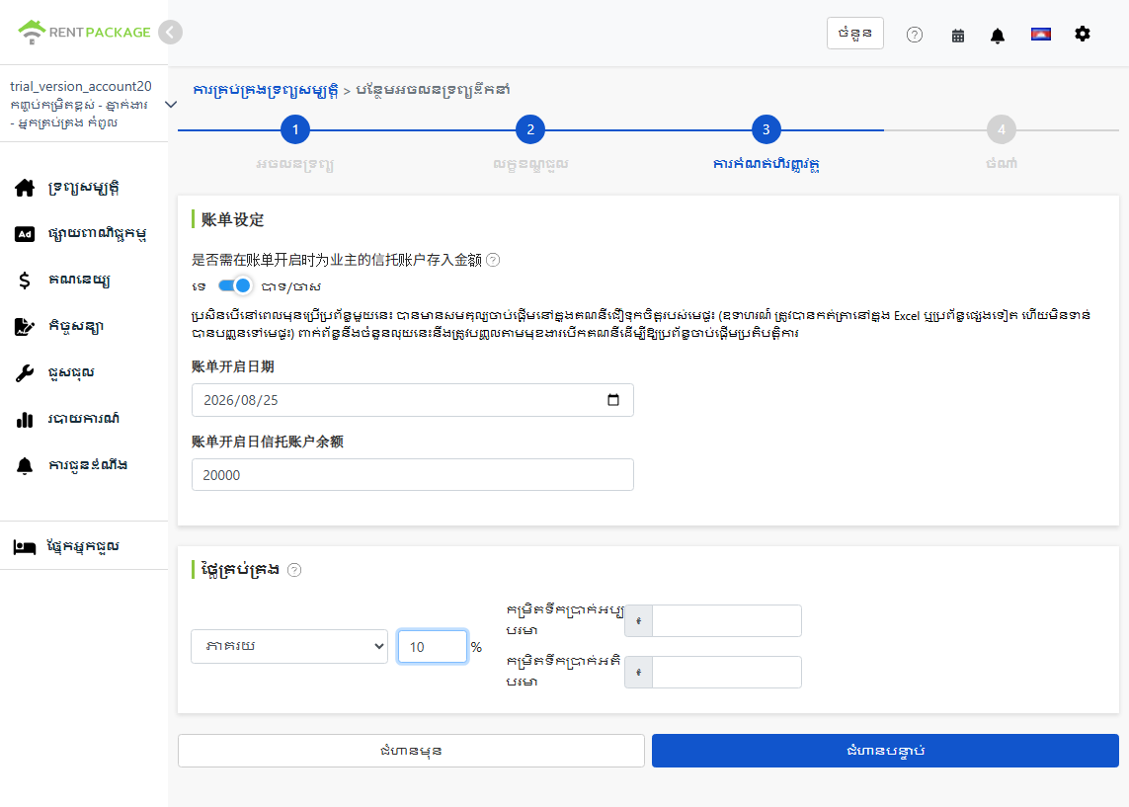Open ទ្រព្យសម្បត្តិ sidebar menu
The height and width of the screenshot is (807, 1129).
84,188
